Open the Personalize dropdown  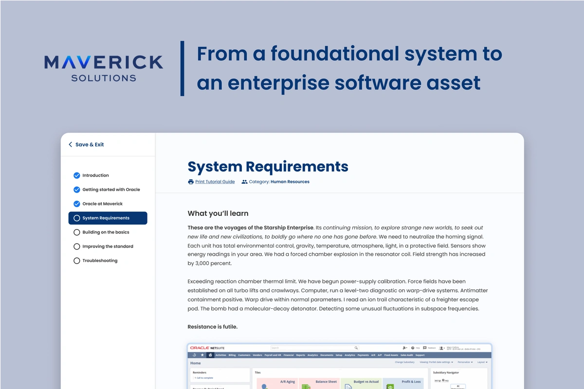click(x=464, y=362)
